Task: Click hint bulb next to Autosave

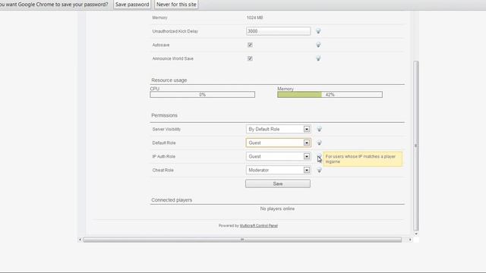Action: (318, 45)
